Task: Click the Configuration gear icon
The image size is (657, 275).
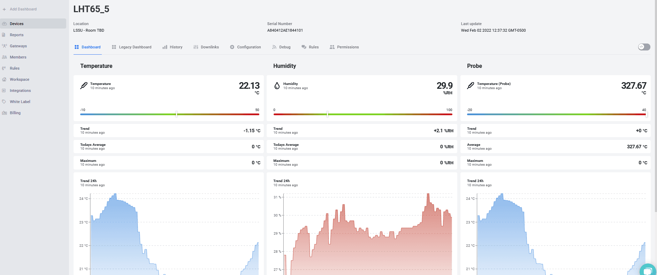Action: 232,47
